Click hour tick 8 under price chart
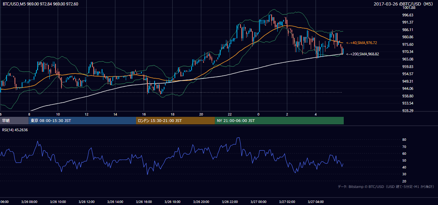438x205 pixels. [29, 114]
